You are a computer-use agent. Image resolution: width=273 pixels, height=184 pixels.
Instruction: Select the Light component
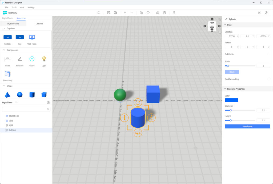(x=44, y=59)
